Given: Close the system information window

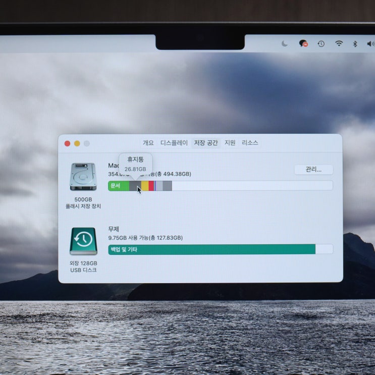Looking at the screenshot, I should [x=68, y=143].
